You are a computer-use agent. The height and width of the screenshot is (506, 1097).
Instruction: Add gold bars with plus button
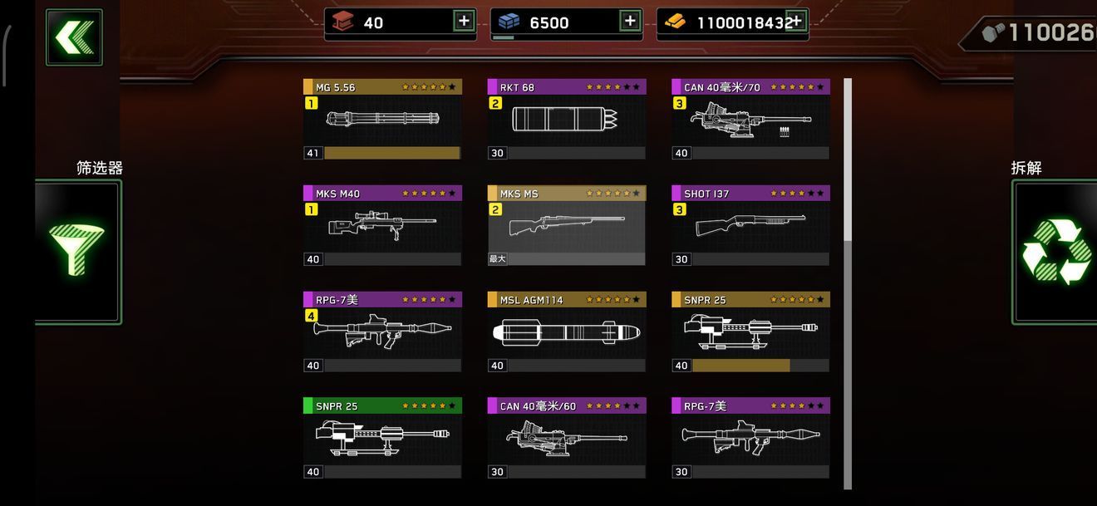(796, 21)
